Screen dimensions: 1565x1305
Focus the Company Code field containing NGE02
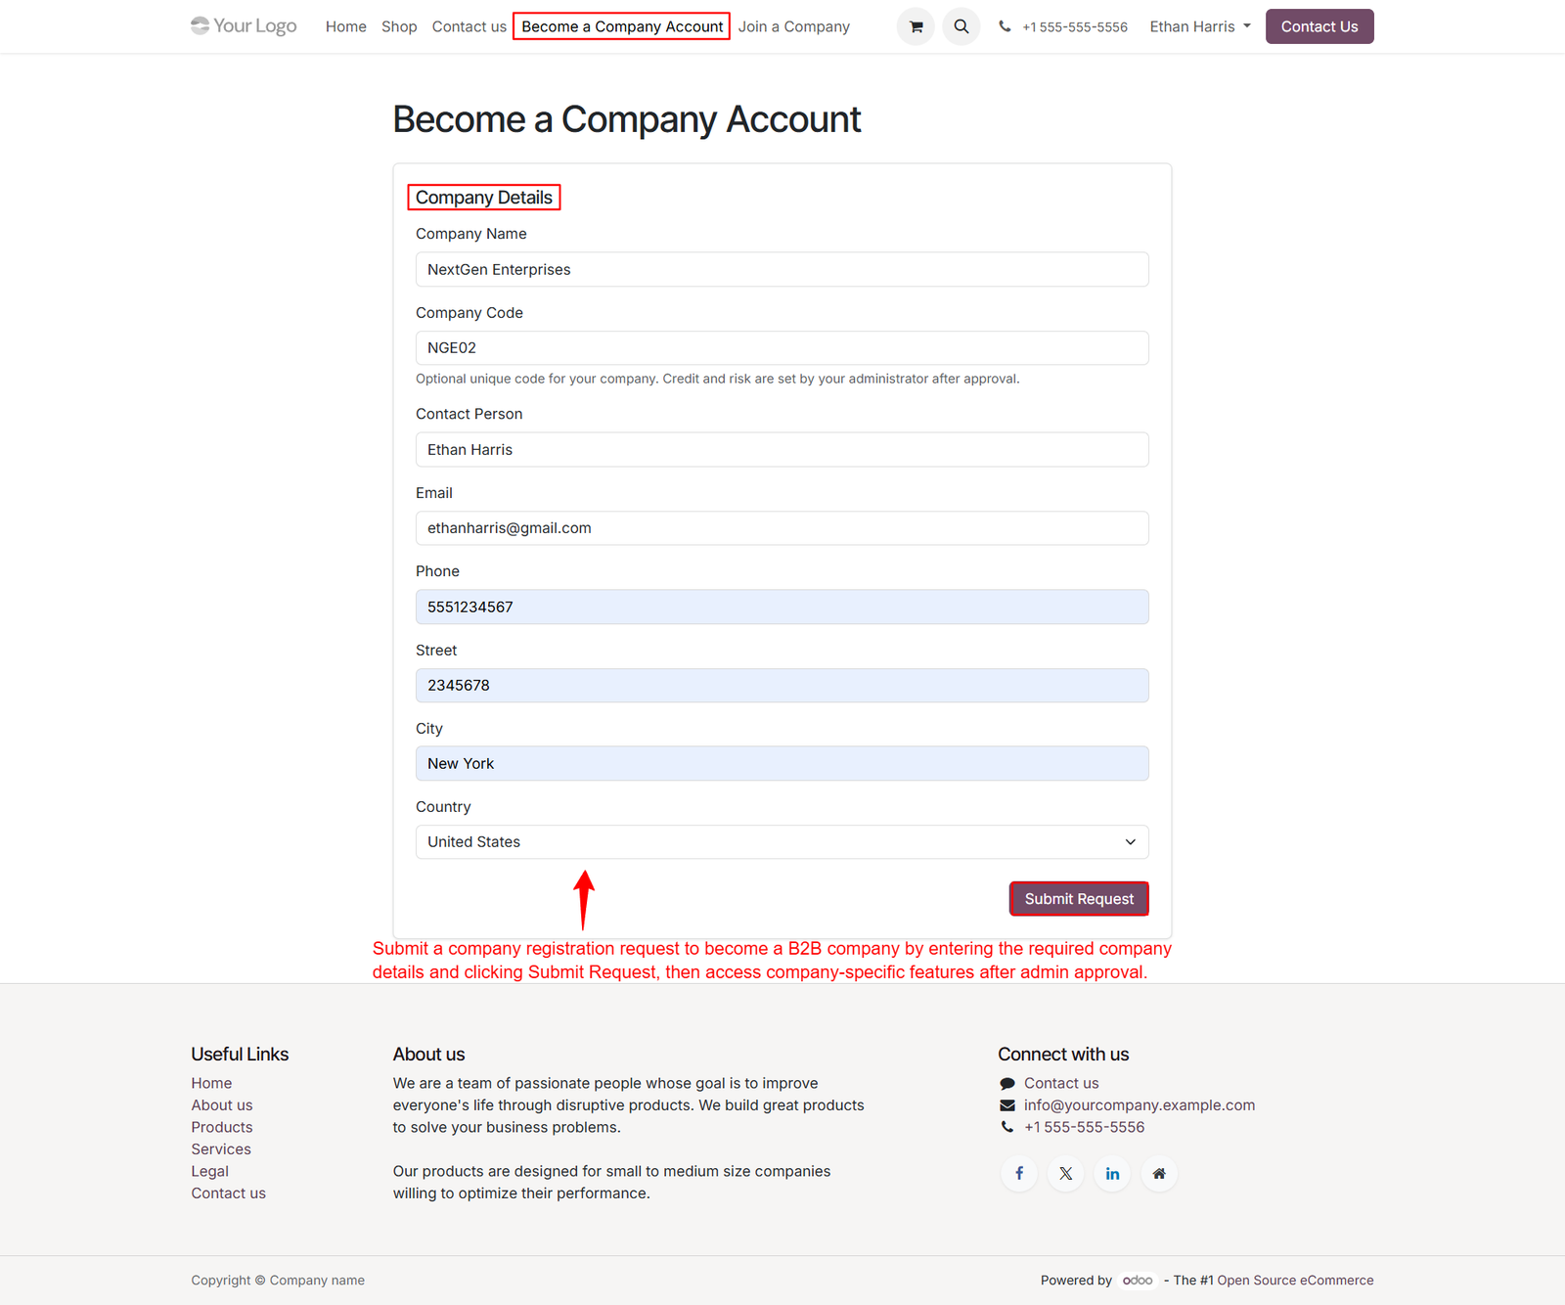click(x=782, y=347)
